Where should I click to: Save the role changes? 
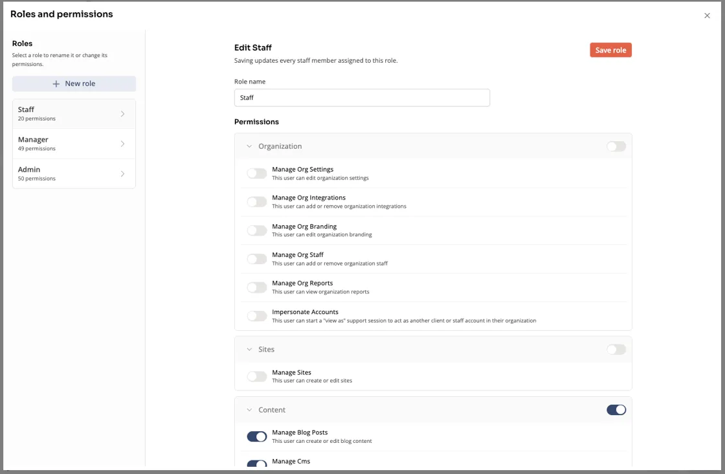(x=610, y=50)
